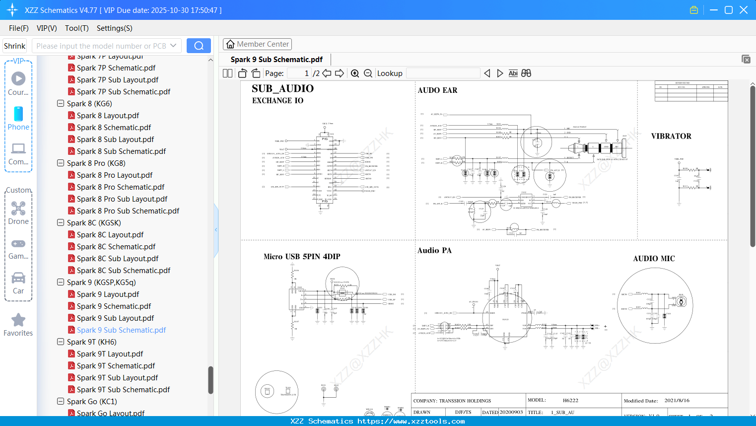Screen dimensions: 756x426
Task: Click the Shrink button
Action: pos(14,45)
